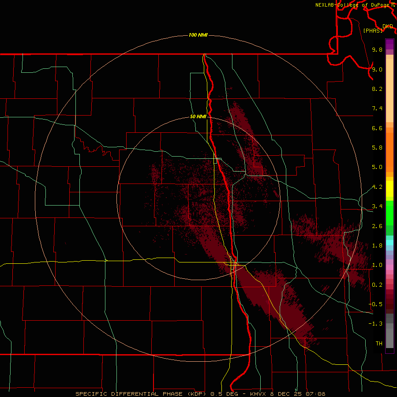Viewport: 397px width, 397px height.
Task: Click the 1.8 scale value
Action: (377, 246)
